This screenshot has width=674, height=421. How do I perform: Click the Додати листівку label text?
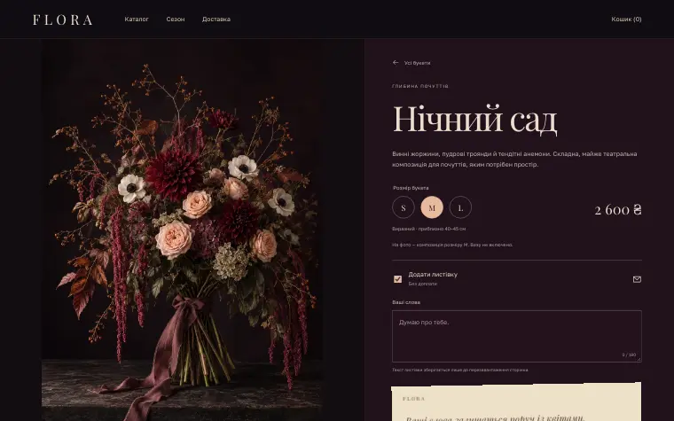pyautogui.click(x=433, y=275)
